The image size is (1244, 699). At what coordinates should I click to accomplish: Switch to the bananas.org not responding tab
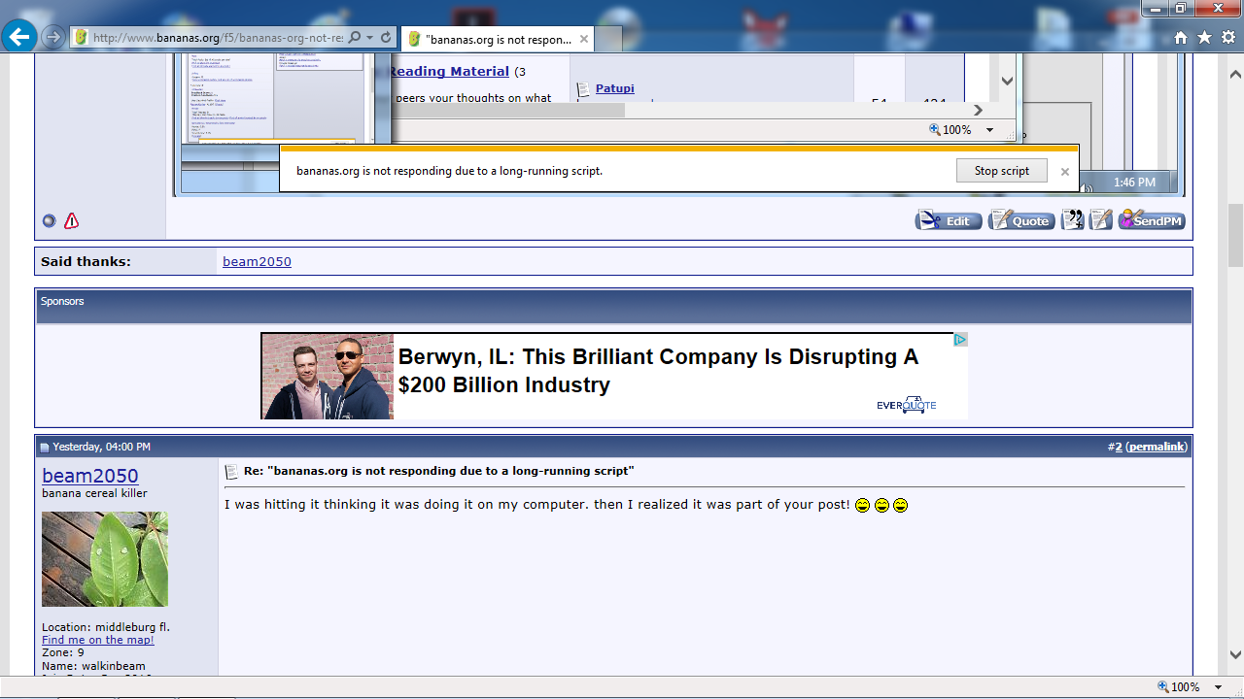496,39
